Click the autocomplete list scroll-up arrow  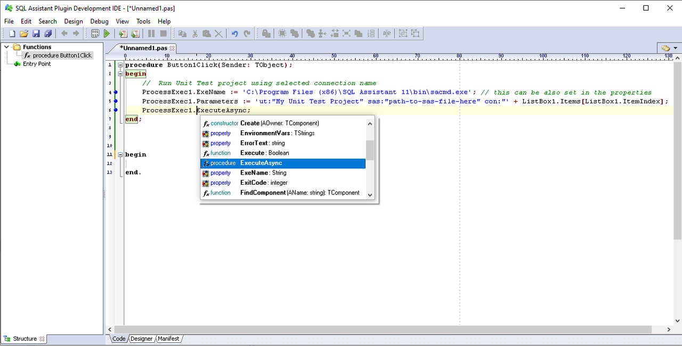pyautogui.click(x=370, y=123)
